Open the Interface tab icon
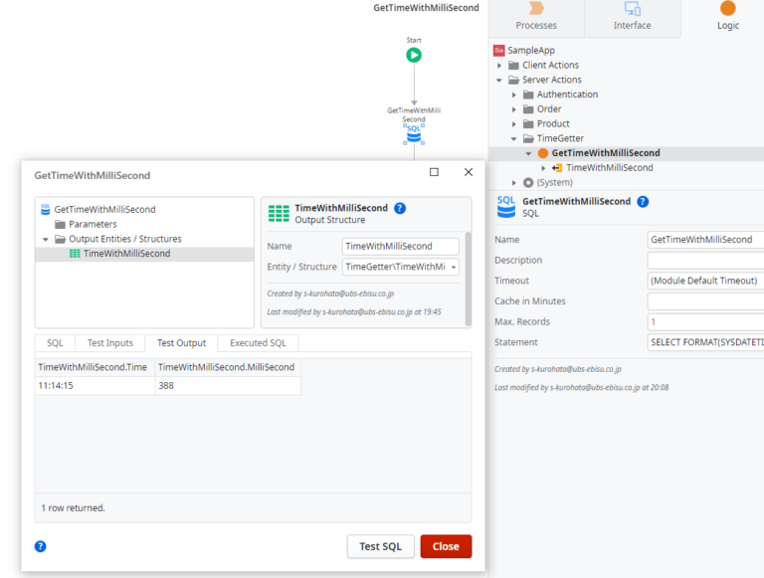 click(632, 8)
